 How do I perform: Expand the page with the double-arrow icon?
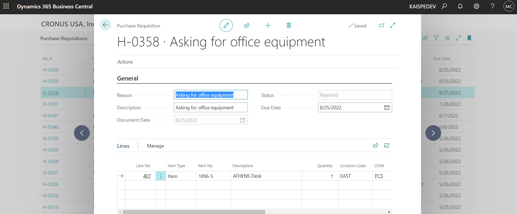(x=393, y=25)
